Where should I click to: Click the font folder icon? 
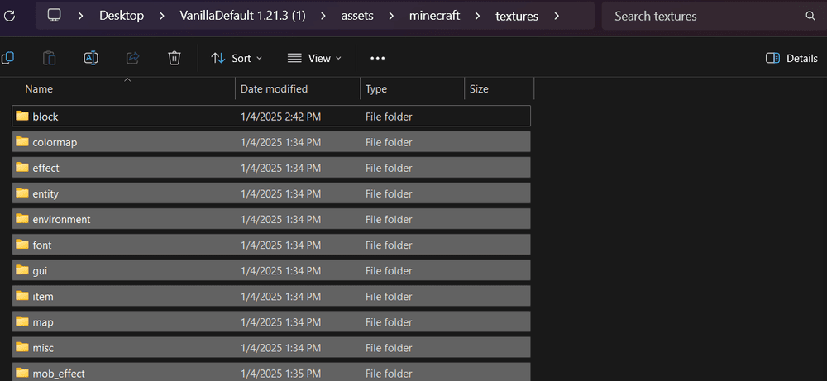click(x=22, y=245)
